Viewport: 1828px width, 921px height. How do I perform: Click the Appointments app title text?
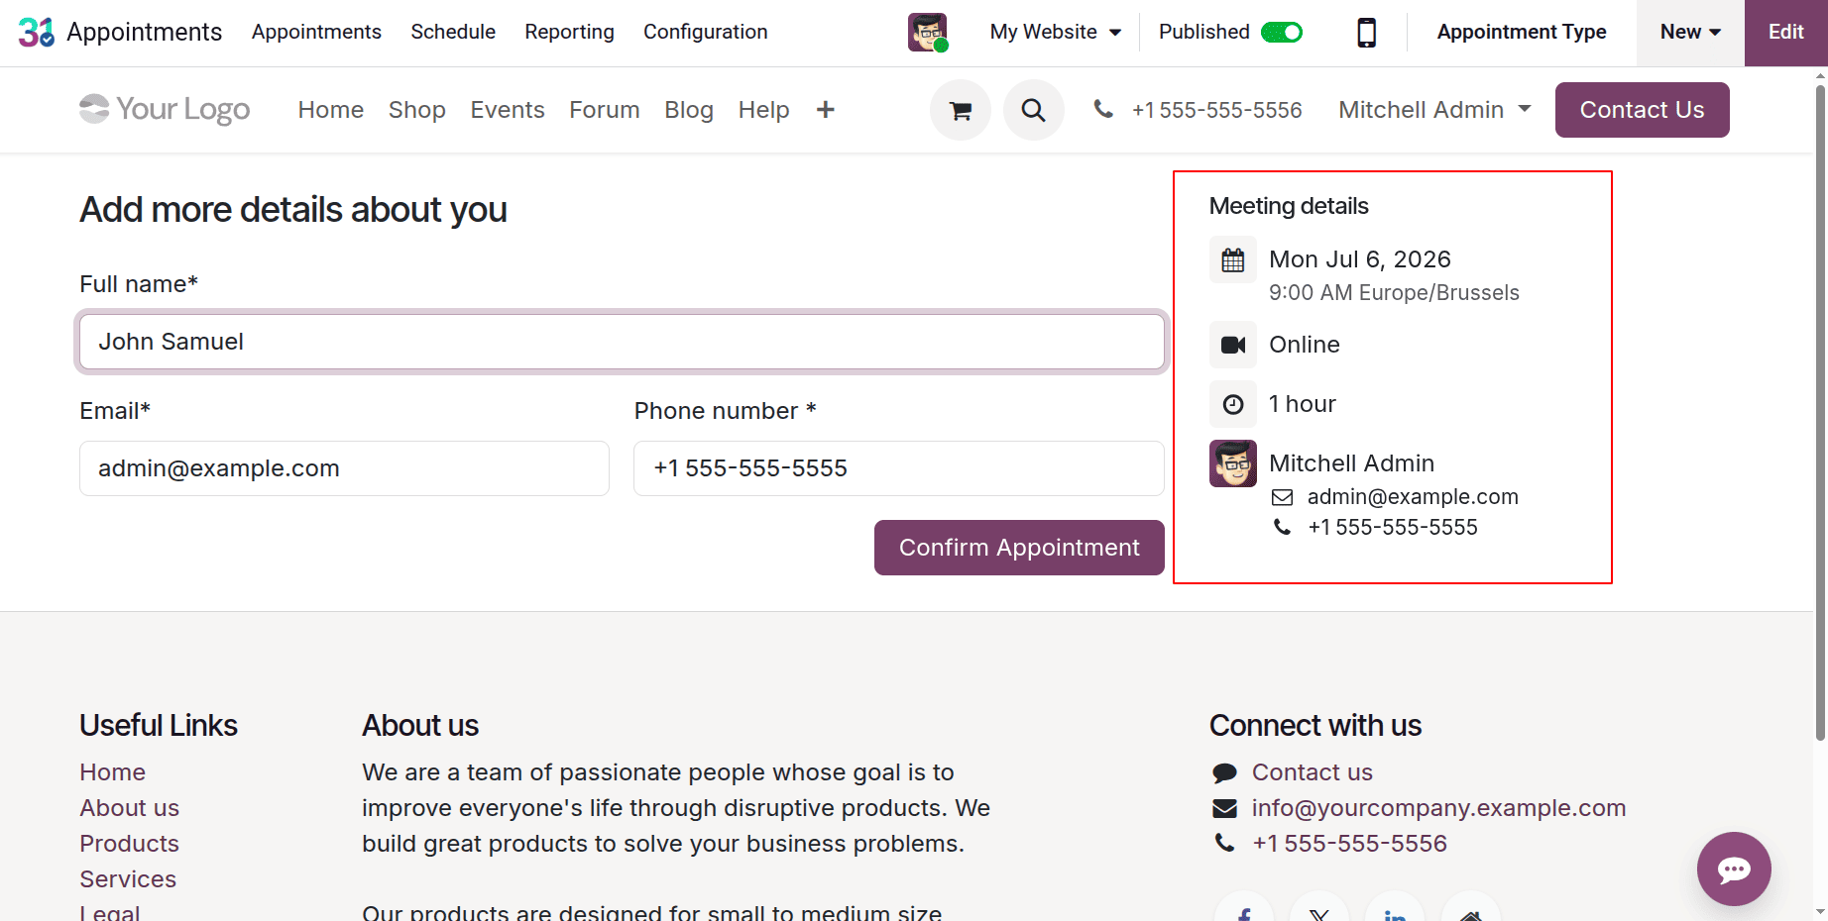tap(145, 32)
